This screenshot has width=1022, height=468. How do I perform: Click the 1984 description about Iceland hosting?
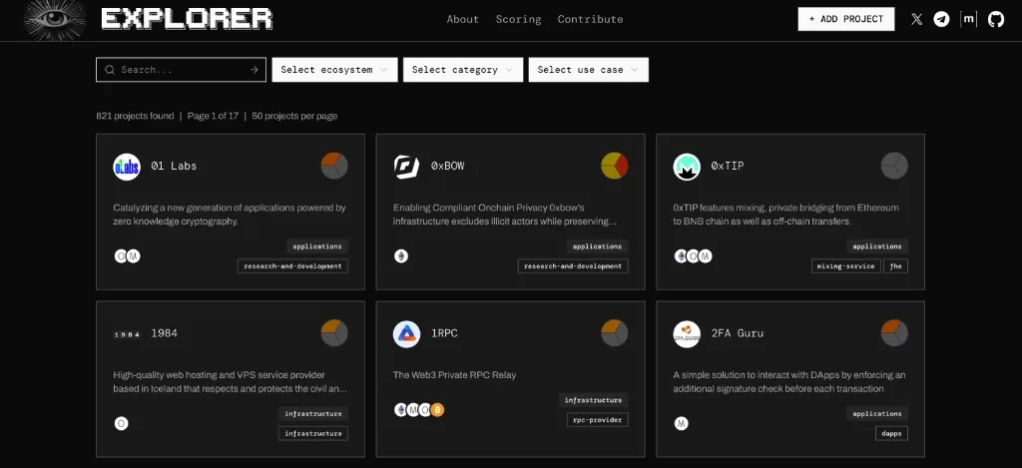(x=231, y=382)
